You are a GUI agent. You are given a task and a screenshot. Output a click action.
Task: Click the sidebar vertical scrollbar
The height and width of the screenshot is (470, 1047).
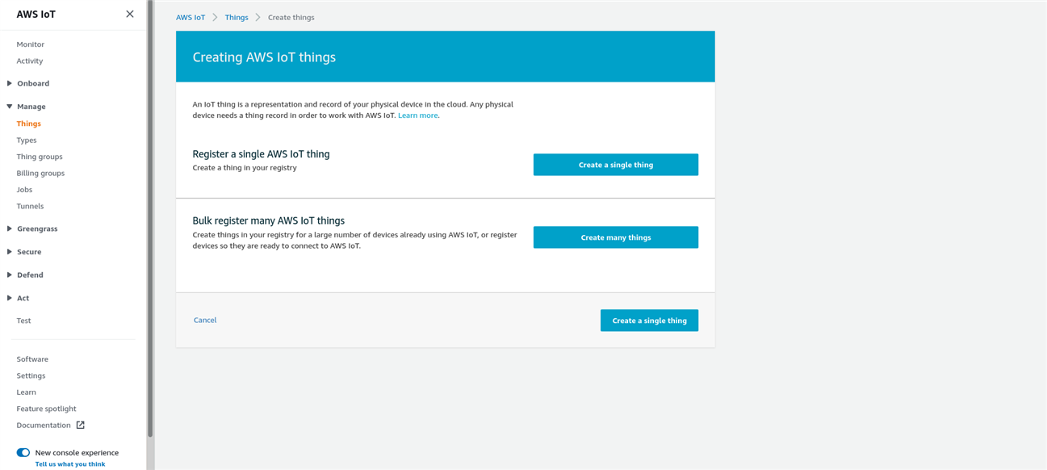pos(150,218)
